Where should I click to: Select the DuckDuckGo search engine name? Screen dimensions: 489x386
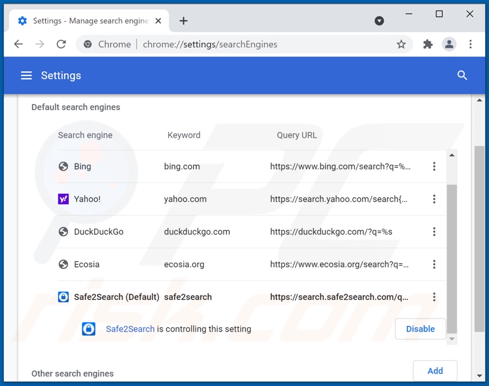(98, 232)
